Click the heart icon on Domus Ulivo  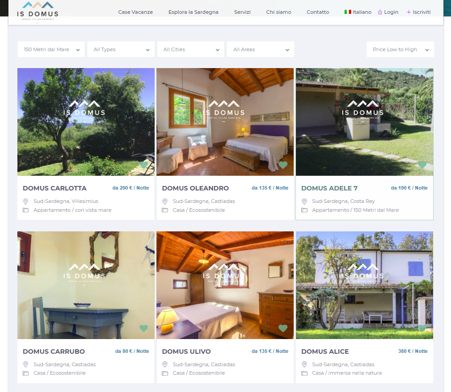coord(283,328)
